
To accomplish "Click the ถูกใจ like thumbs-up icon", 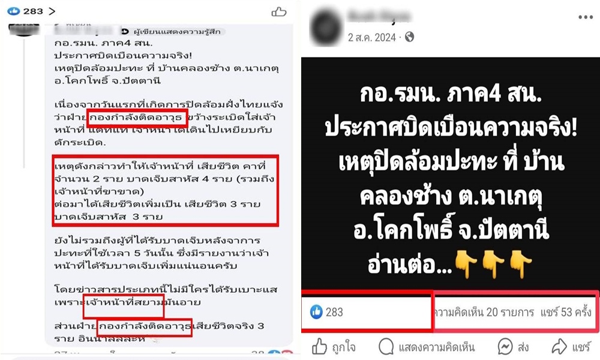I will click(x=320, y=347).
